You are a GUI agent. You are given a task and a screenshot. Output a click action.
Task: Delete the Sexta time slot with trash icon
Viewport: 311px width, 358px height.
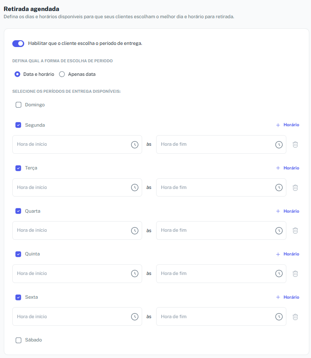tap(295, 316)
